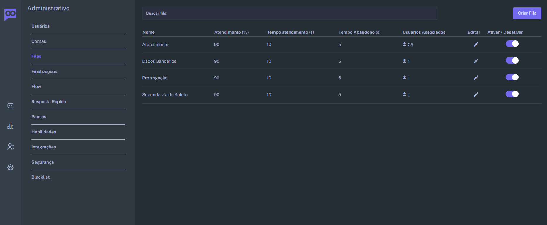Edit the Dados Bancarios queue
This screenshot has width=547, height=225.
click(x=476, y=61)
